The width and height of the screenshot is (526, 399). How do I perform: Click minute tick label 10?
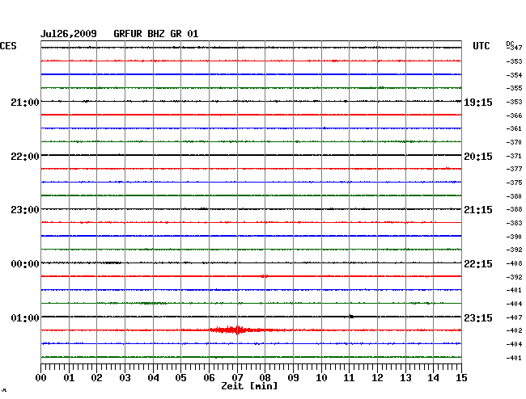(321, 378)
